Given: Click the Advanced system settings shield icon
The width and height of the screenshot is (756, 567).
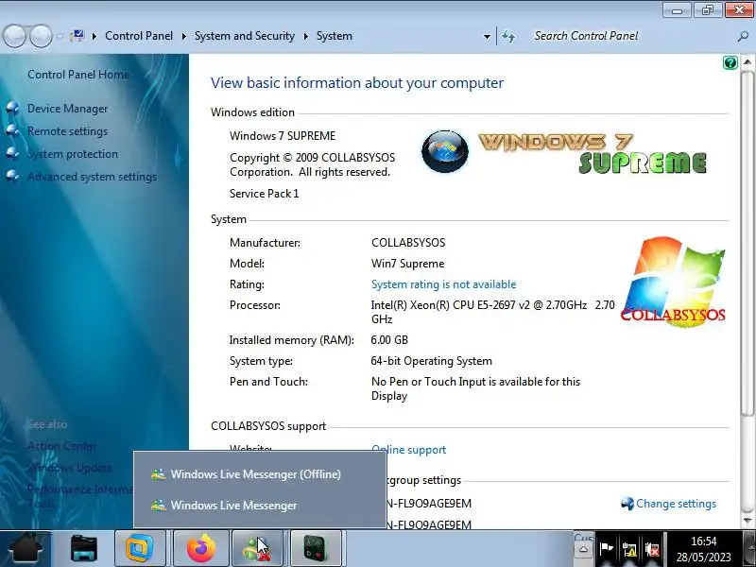Looking at the screenshot, I should (13, 176).
